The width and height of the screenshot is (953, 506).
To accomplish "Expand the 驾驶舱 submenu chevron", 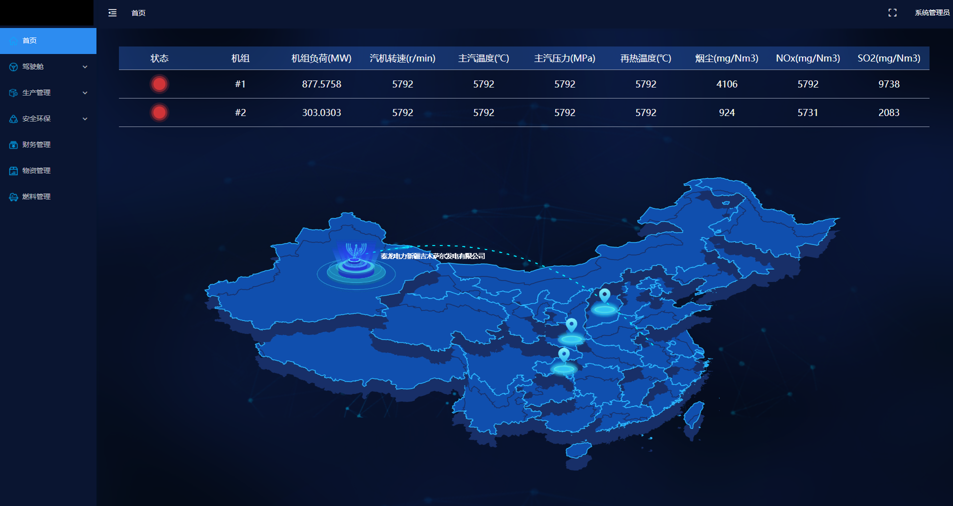I will (85, 66).
